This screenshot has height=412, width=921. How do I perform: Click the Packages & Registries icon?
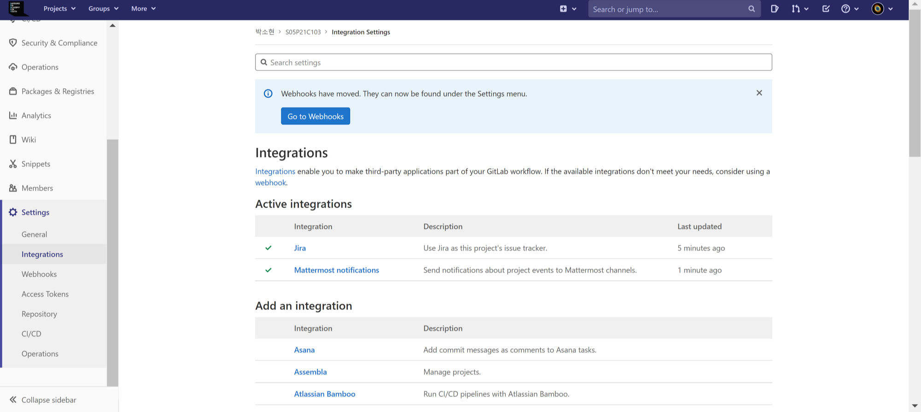(x=13, y=91)
